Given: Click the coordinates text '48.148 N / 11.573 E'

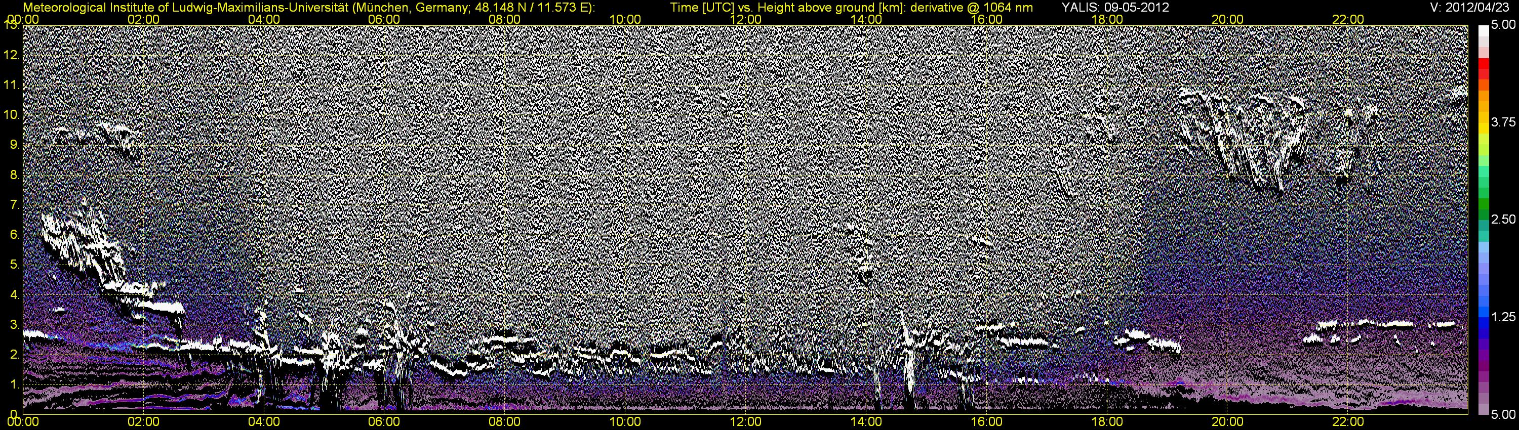Looking at the screenshot, I should [533, 7].
